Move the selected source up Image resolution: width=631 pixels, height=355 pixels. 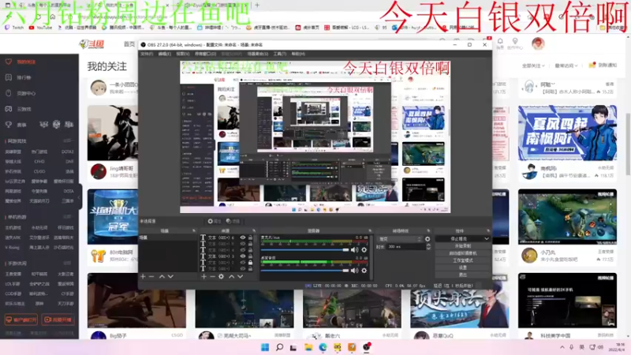[x=231, y=277]
